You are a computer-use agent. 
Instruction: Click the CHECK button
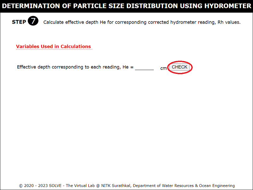[x=179, y=67]
